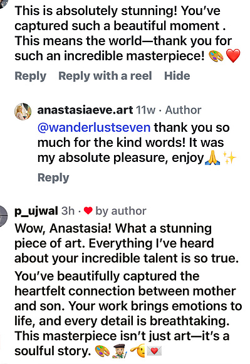Screen dimensions: 250x364
Task: Click the sparkles emoji after enjoy
Action: (x=229, y=158)
